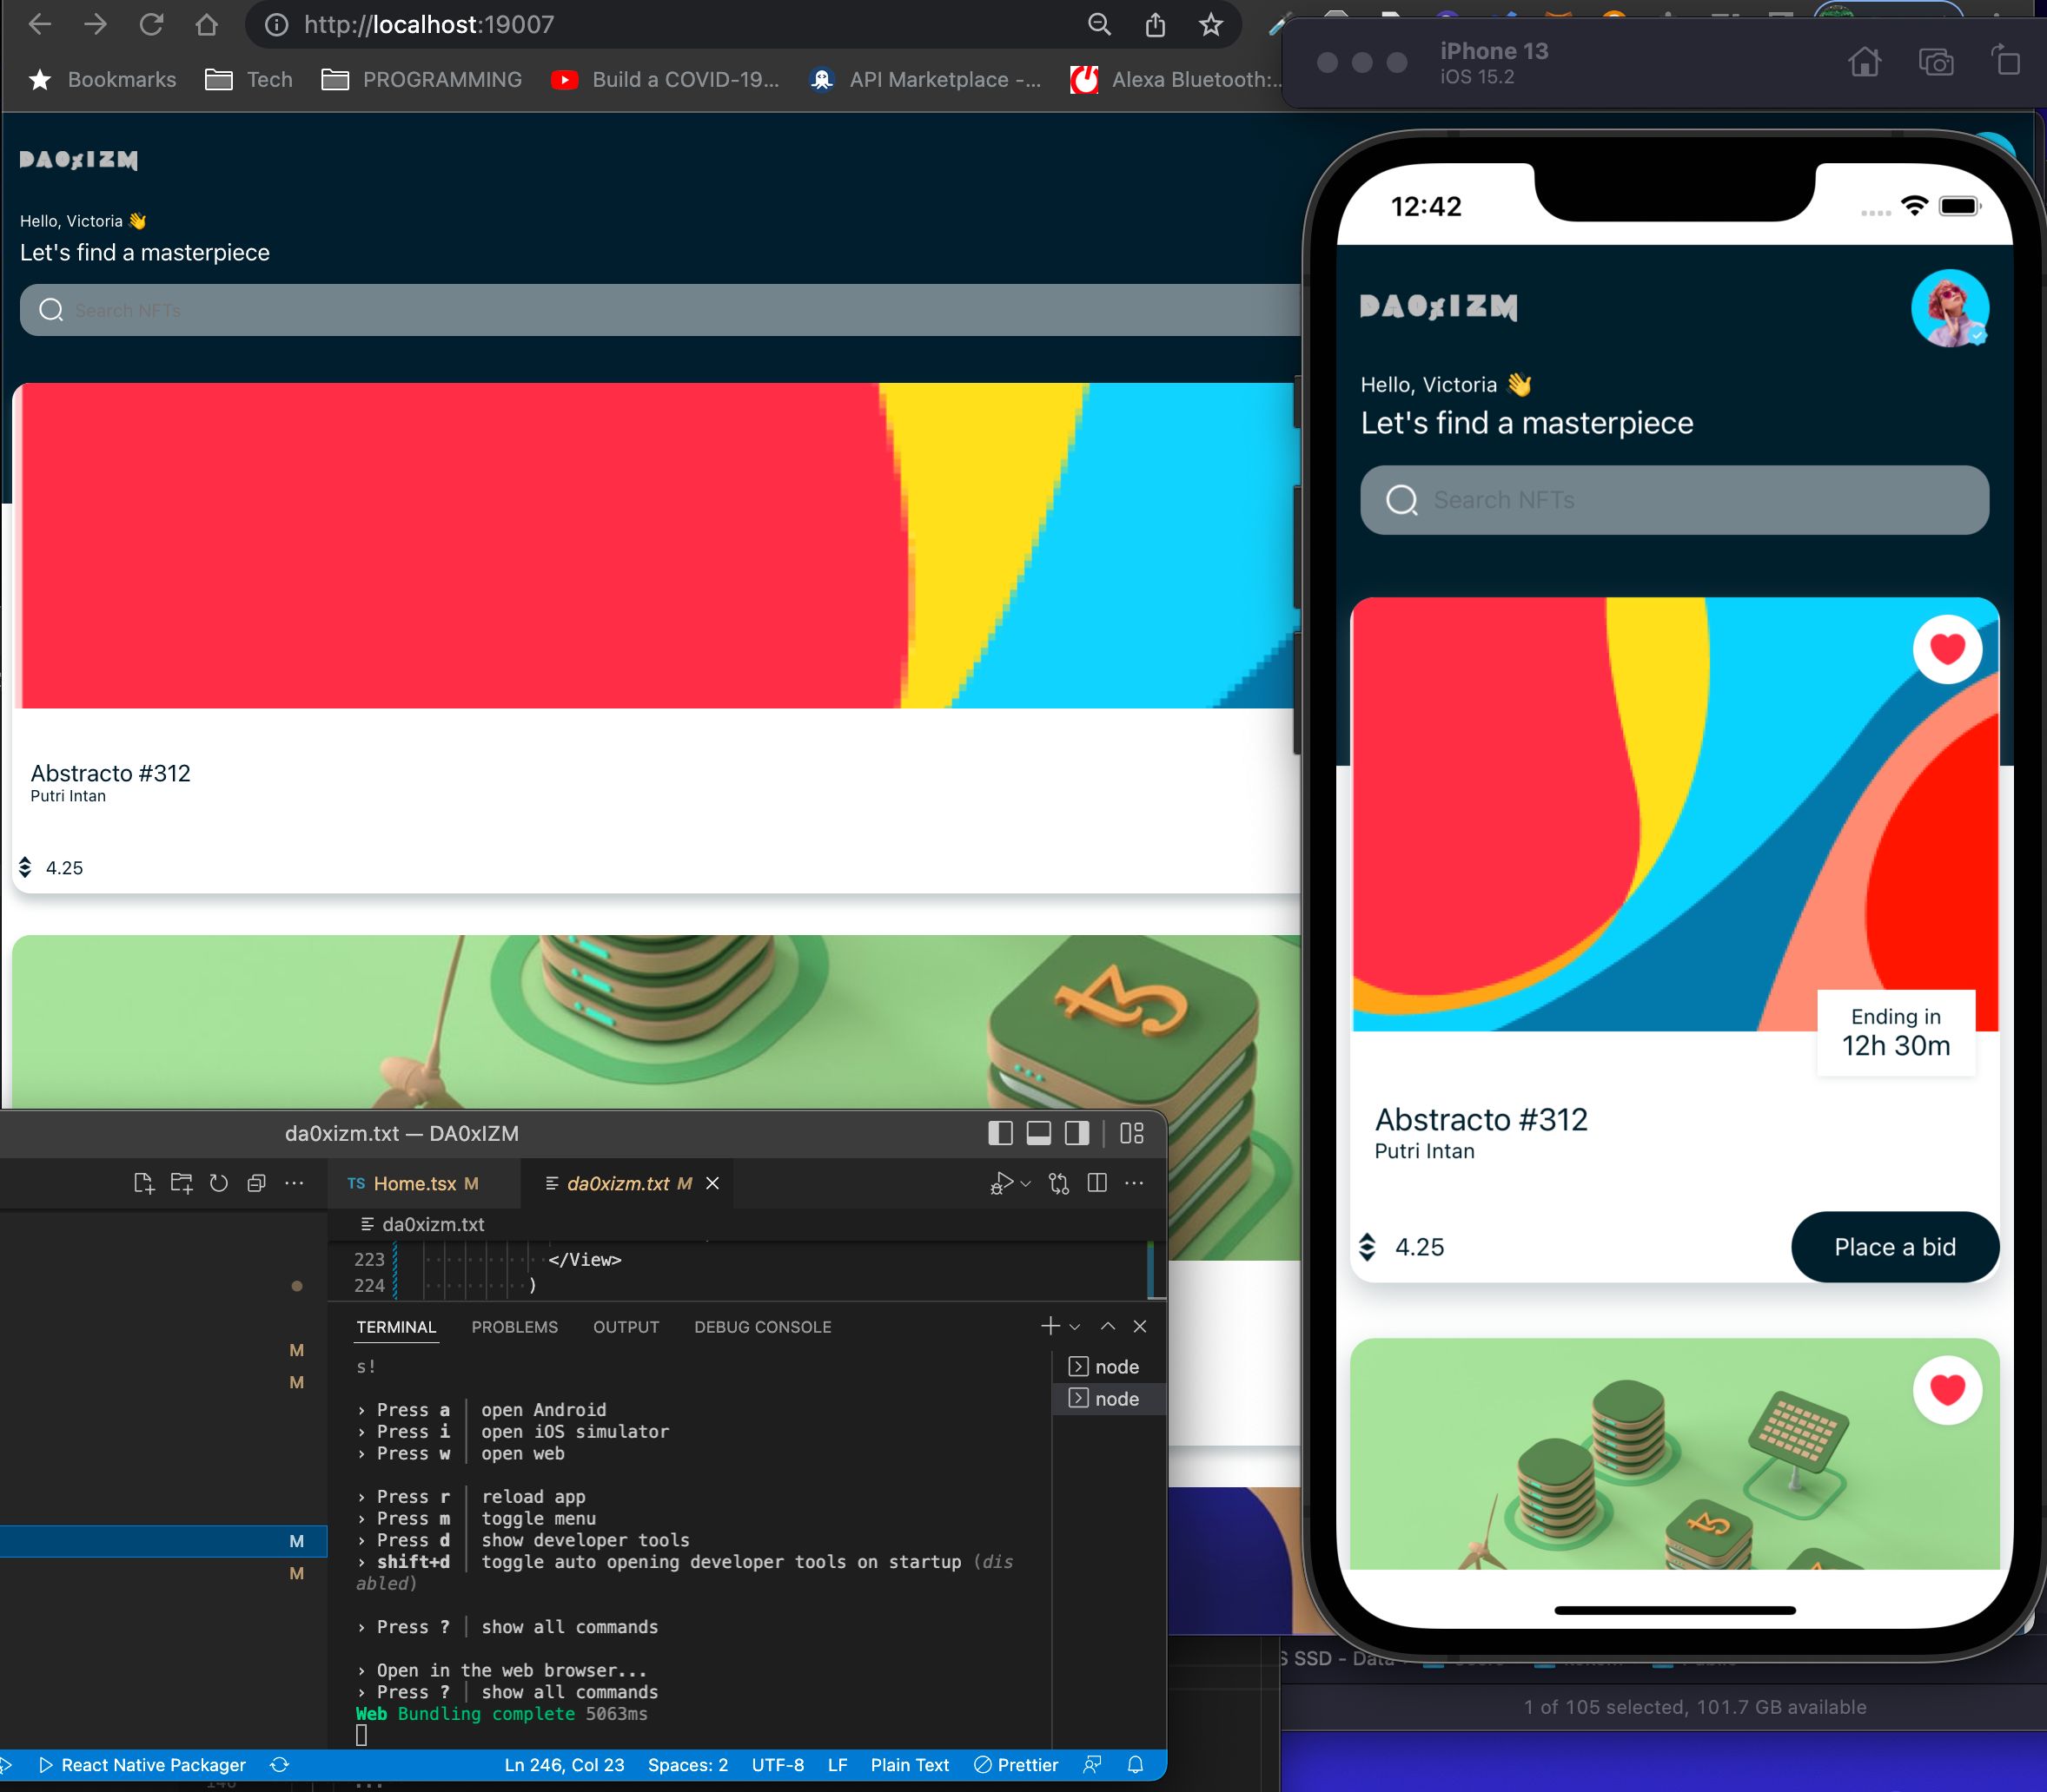Click the PROBLEMS tab in VS Code panel
Image resolution: width=2047 pixels, height=1792 pixels.
[x=515, y=1328]
